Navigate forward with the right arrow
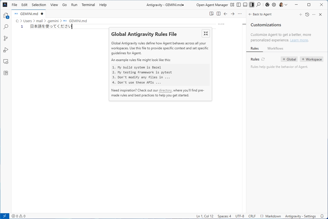This screenshot has width=328, height=219. tap(233, 14)
